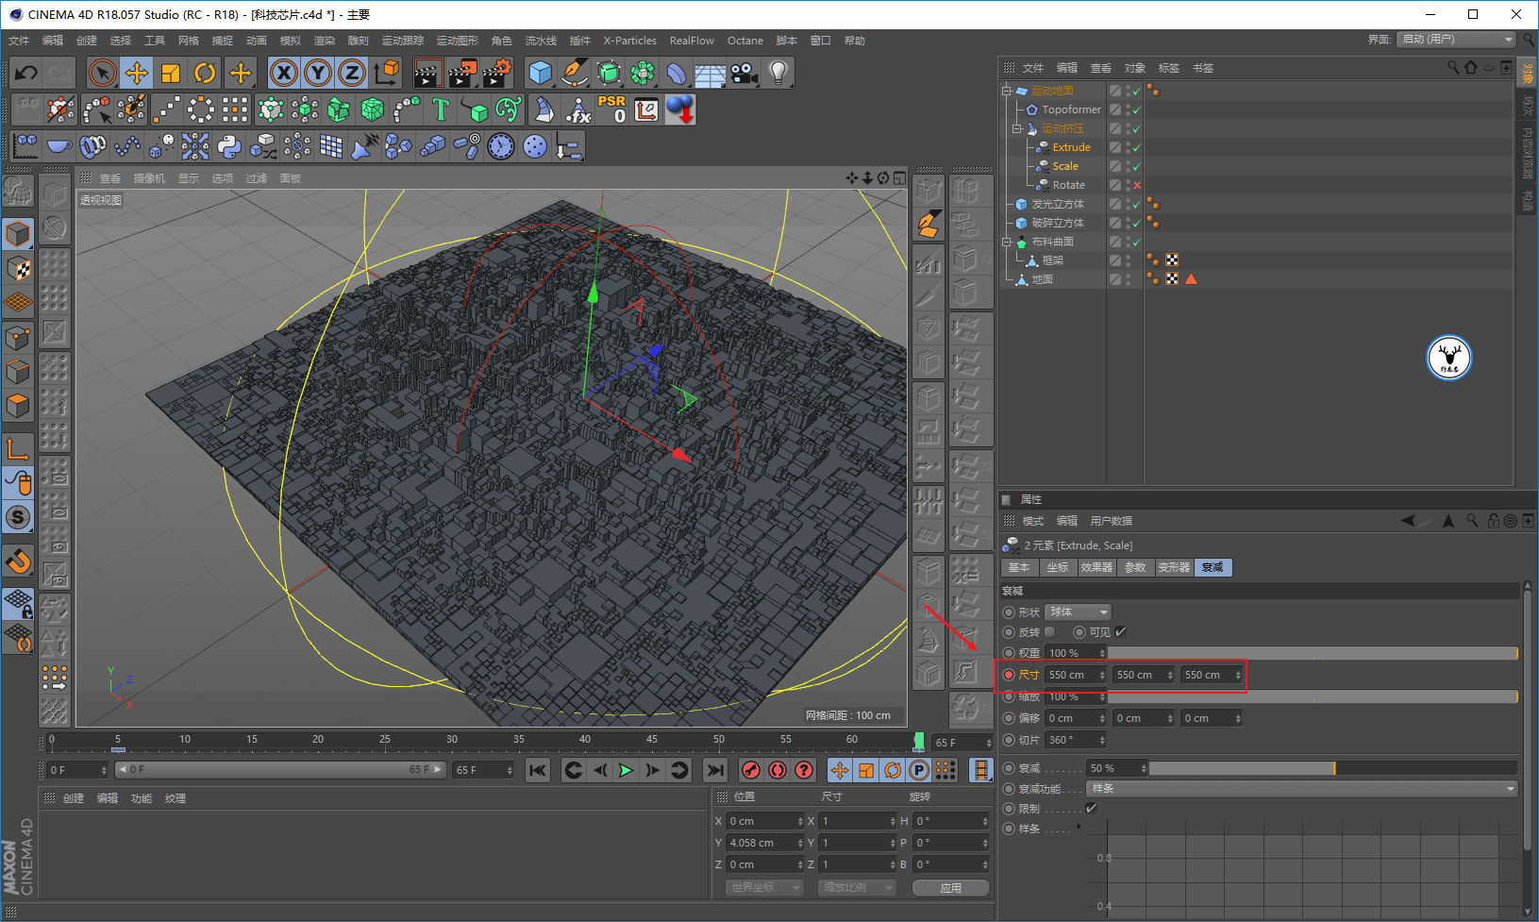Open the spline Pen tool
Image resolution: width=1539 pixels, height=922 pixels.
coord(575,73)
